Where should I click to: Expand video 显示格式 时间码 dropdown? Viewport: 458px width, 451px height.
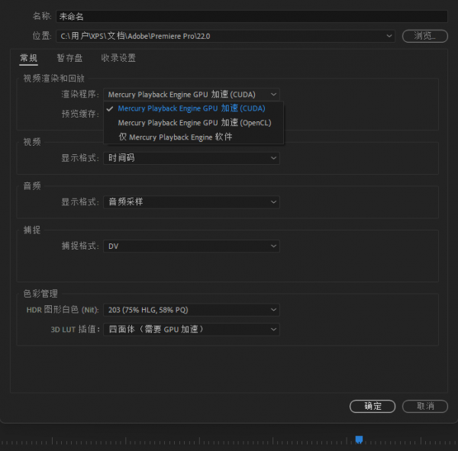point(192,158)
